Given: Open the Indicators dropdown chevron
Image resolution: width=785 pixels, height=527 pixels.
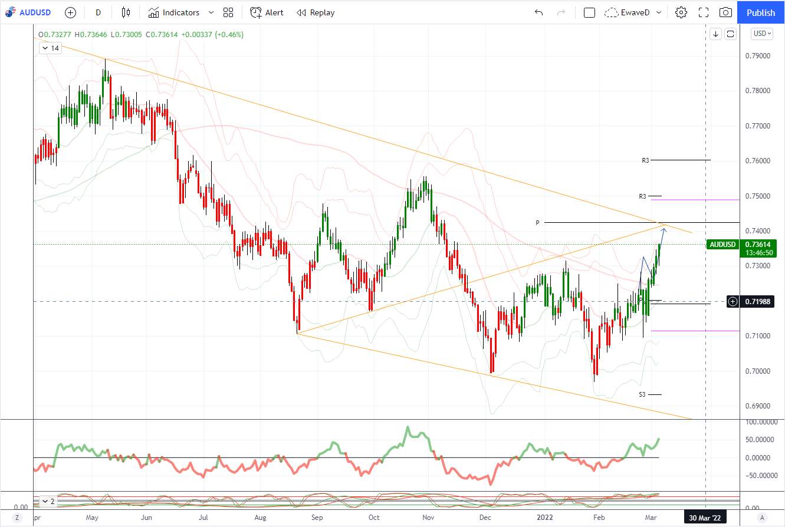Looking at the screenshot, I should [x=211, y=12].
